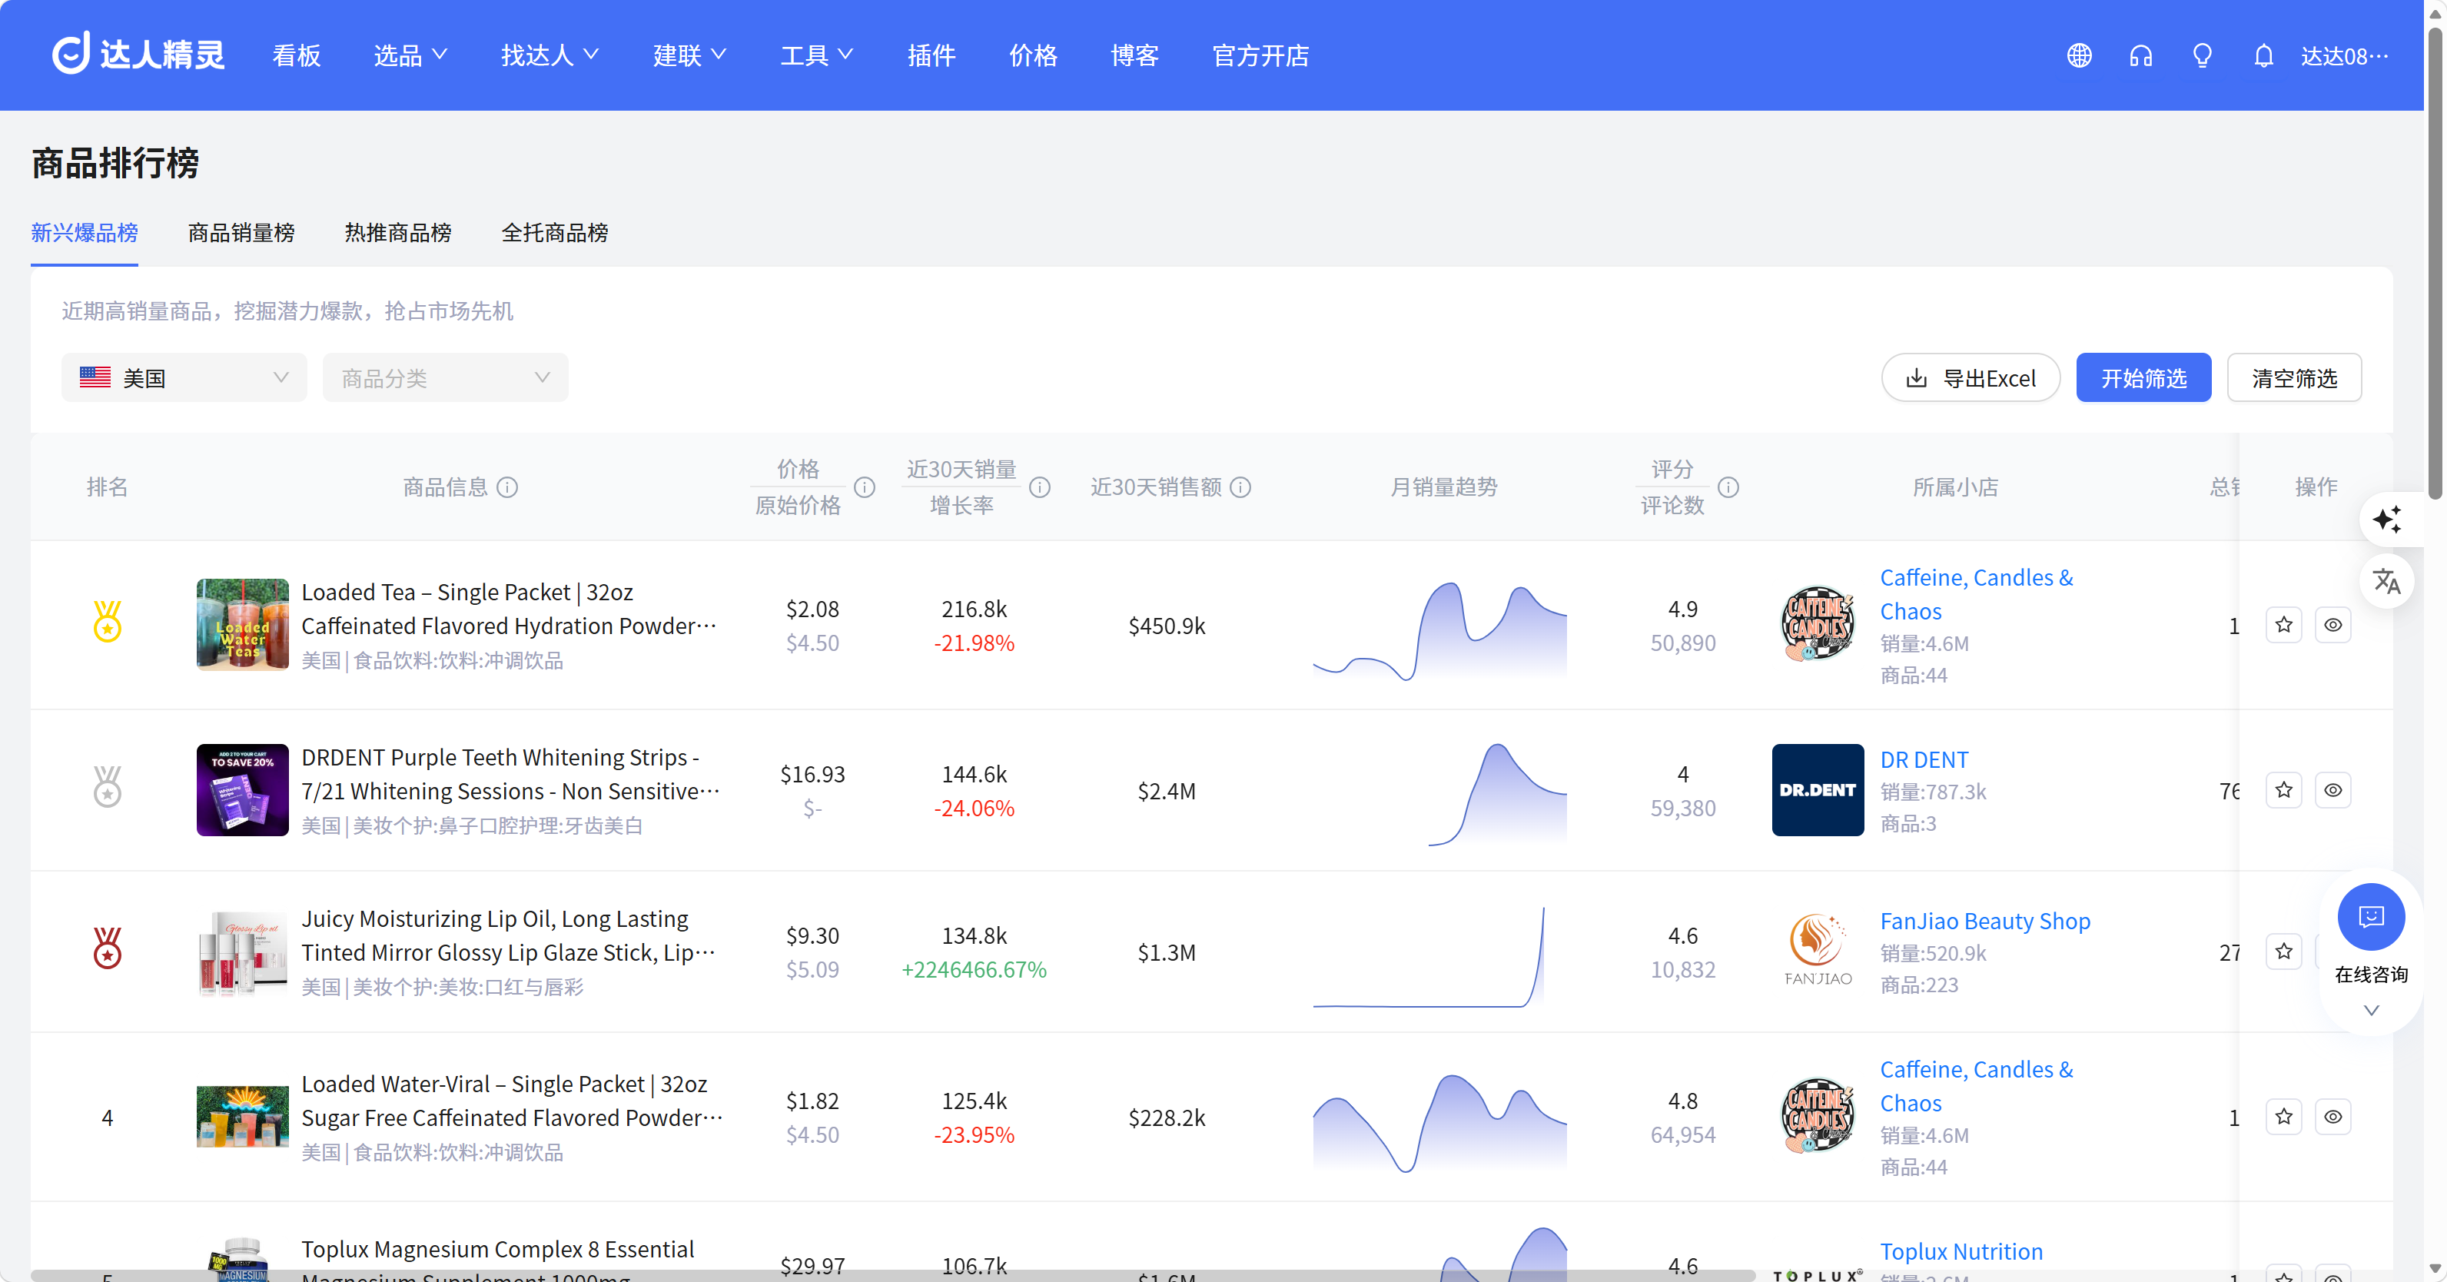Click the translate floating icon
This screenshot has height=1282, width=2447.
(2387, 580)
